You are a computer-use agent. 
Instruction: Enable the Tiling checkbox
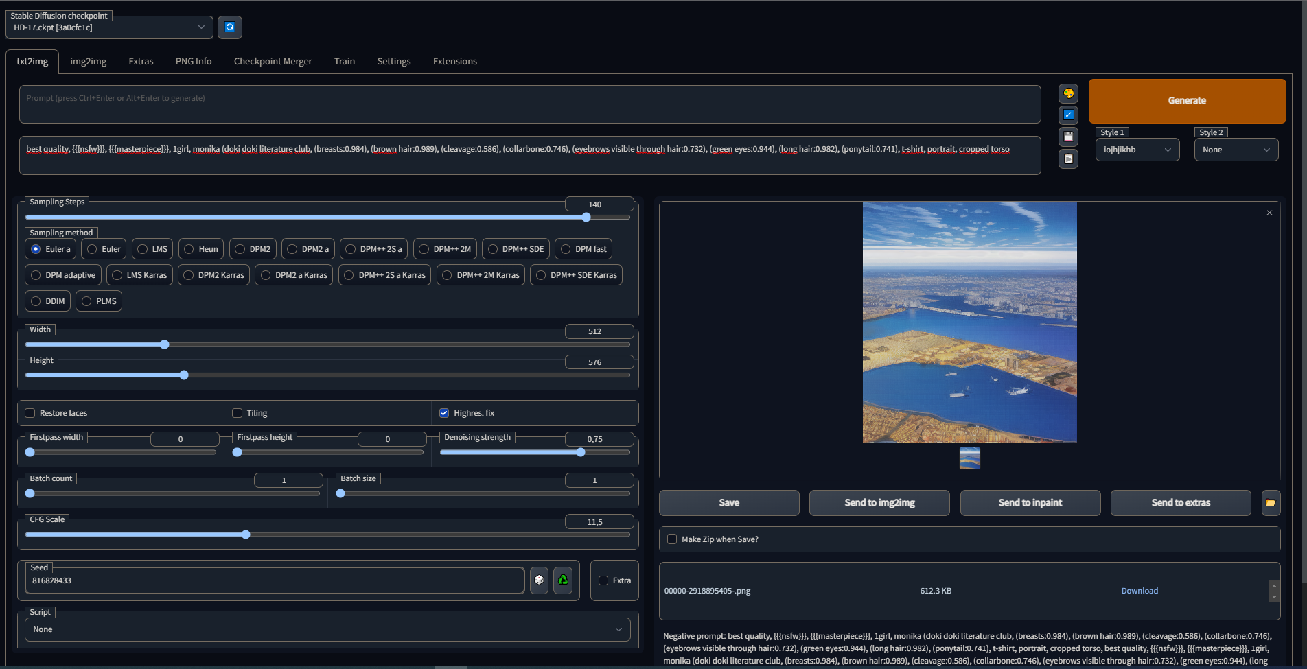tap(238, 412)
